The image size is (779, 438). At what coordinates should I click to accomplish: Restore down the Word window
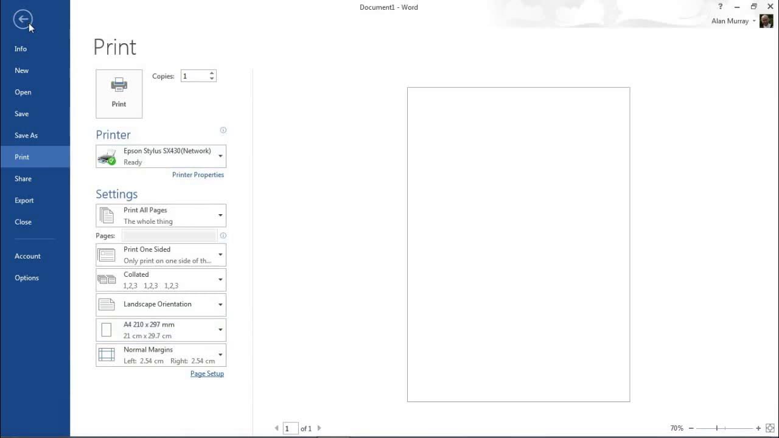[x=753, y=7]
